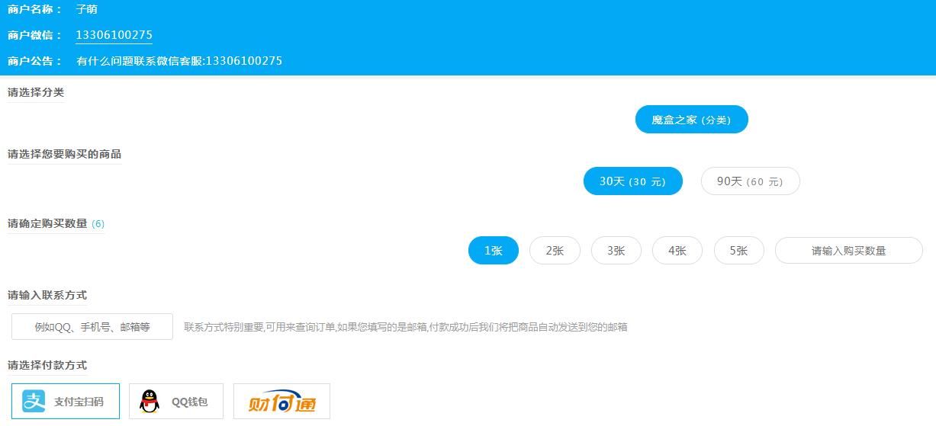Screen dimensions: 936x426
Task: Choose the 财付通 Tenpay logo
Action: (x=281, y=402)
